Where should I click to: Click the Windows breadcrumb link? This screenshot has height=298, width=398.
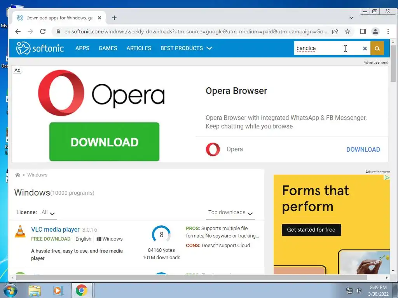click(37, 175)
